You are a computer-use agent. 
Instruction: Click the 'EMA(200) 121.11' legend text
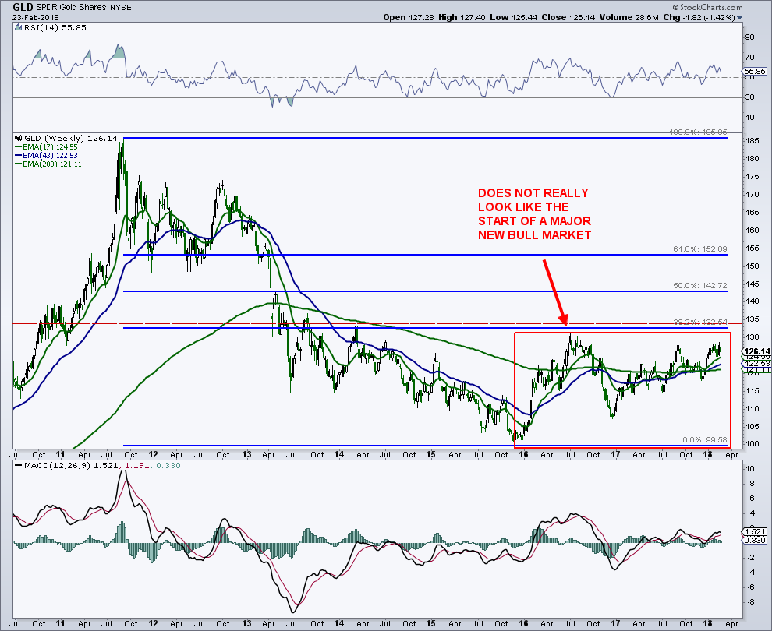coord(51,164)
